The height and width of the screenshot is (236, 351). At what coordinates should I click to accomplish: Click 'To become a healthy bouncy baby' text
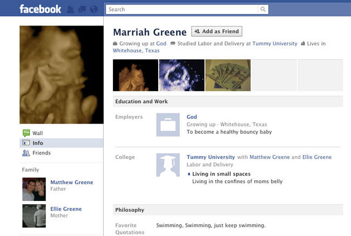(229, 132)
